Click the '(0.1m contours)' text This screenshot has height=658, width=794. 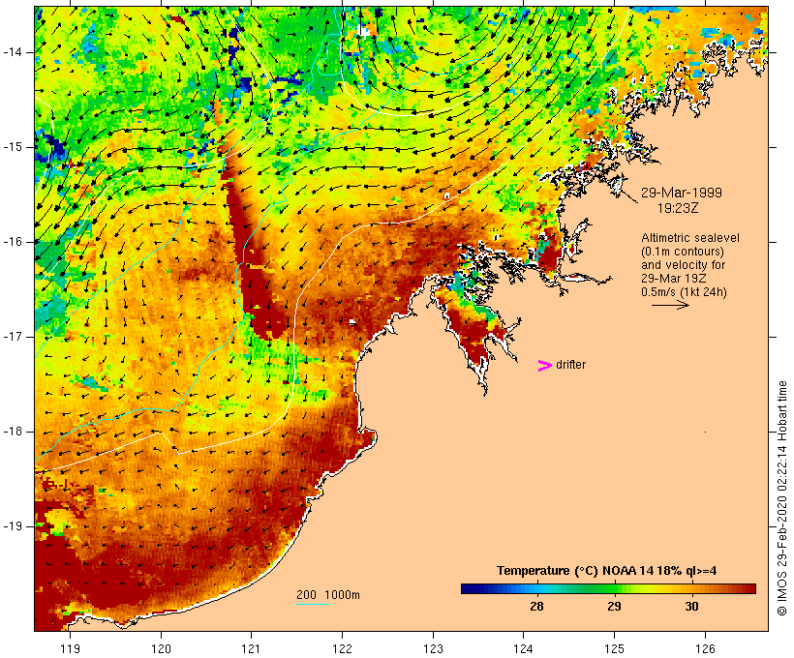(x=683, y=252)
